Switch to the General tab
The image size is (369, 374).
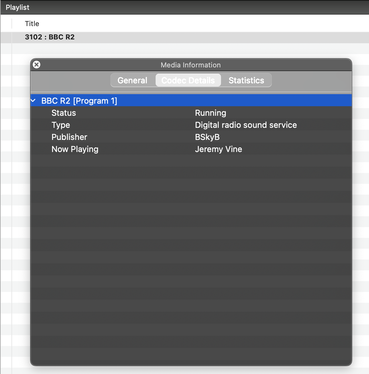(x=132, y=80)
